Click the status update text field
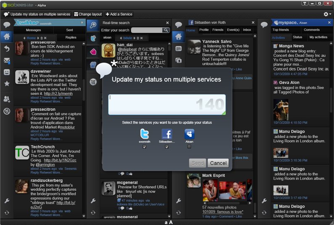The width and height of the screenshot is (334, 225). coord(167,105)
